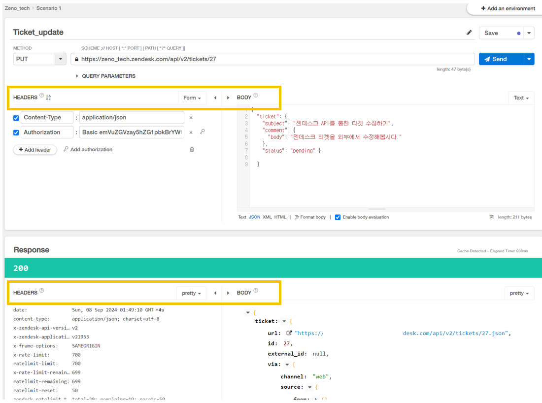
Task: Switch body mode to JSON
Action: (254, 217)
